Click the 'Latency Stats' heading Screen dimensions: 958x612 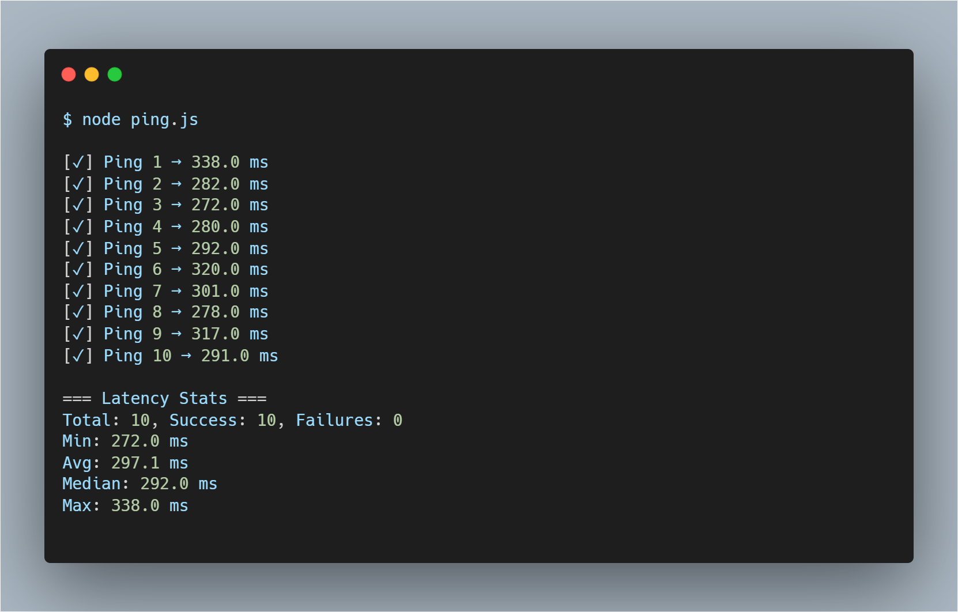tap(164, 399)
